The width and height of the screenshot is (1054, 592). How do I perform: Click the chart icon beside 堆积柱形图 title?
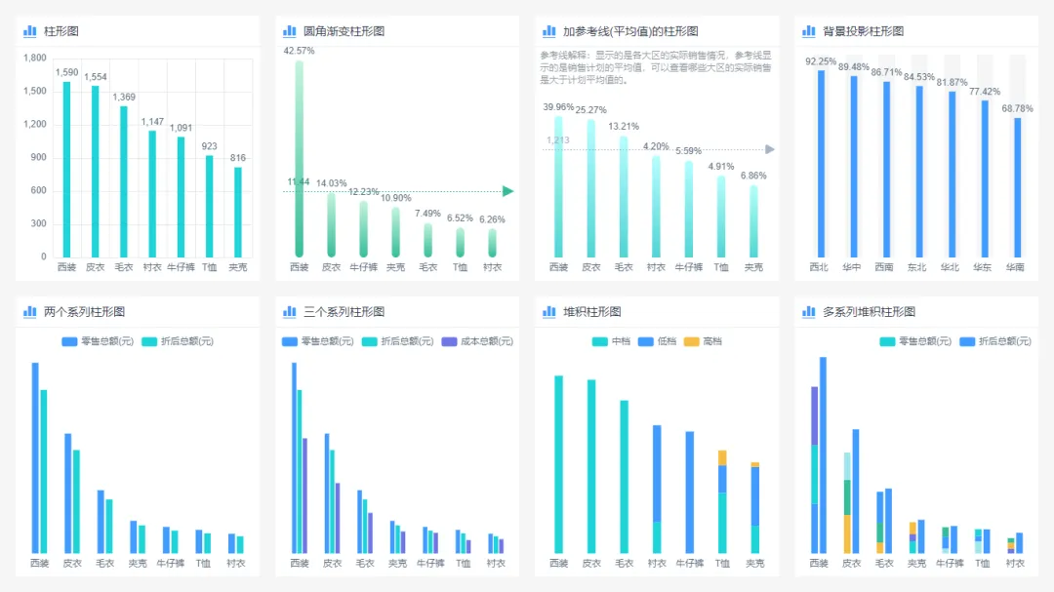tap(549, 312)
